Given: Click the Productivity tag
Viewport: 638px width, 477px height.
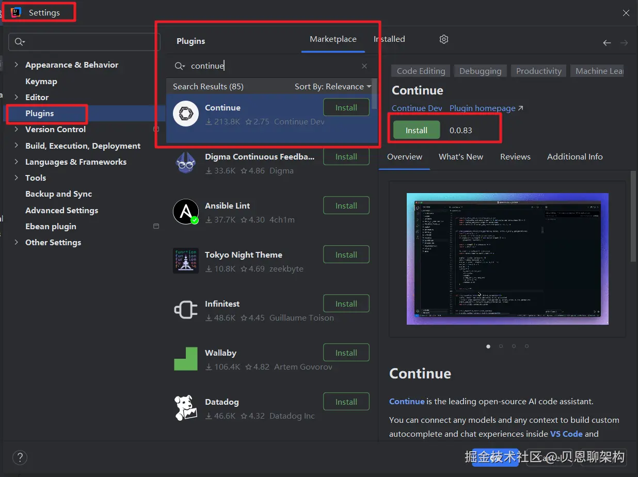Looking at the screenshot, I should [539, 71].
